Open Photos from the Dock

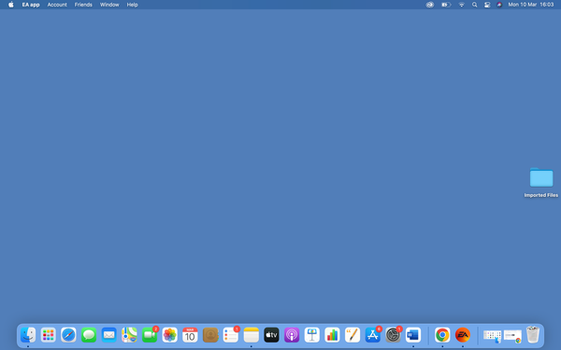coord(169,335)
